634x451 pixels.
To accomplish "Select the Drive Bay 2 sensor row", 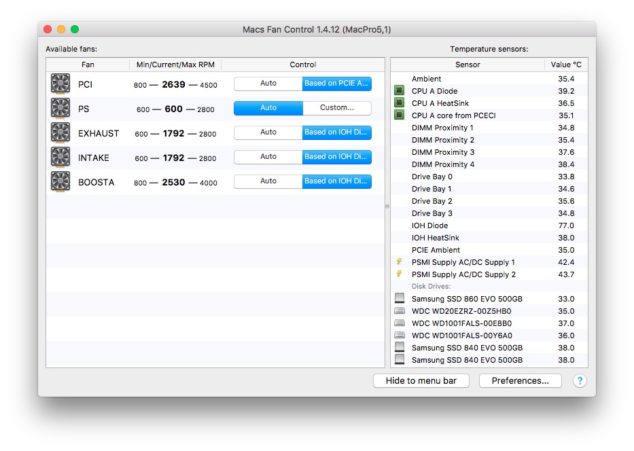I will pyautogui.click(x=489, y=201).
